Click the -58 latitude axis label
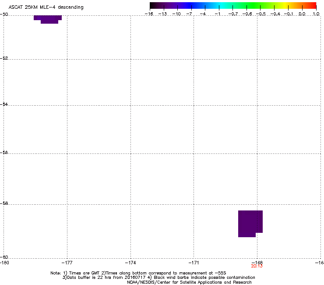Screen dimensions: 324x285 click(x=4, y=203)
